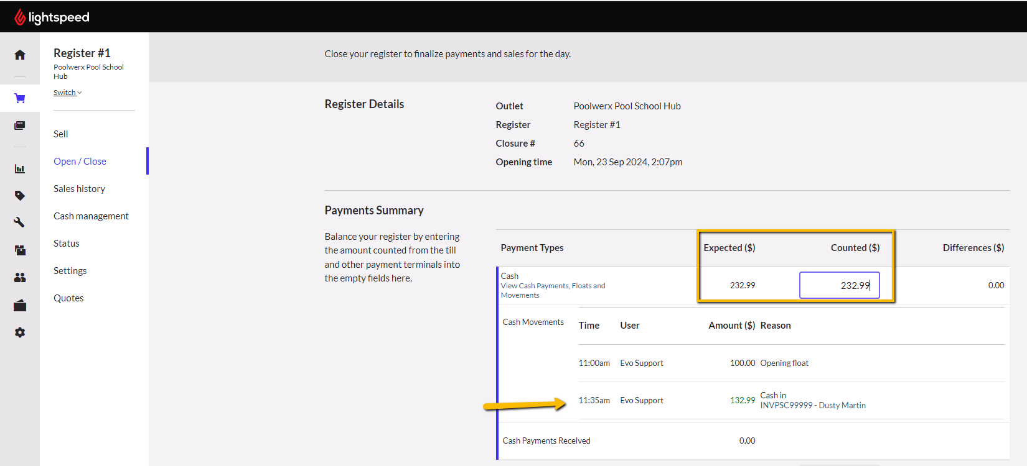Open the catalog stack icon
Screen dimensions: 1027x466
(20, 126)
